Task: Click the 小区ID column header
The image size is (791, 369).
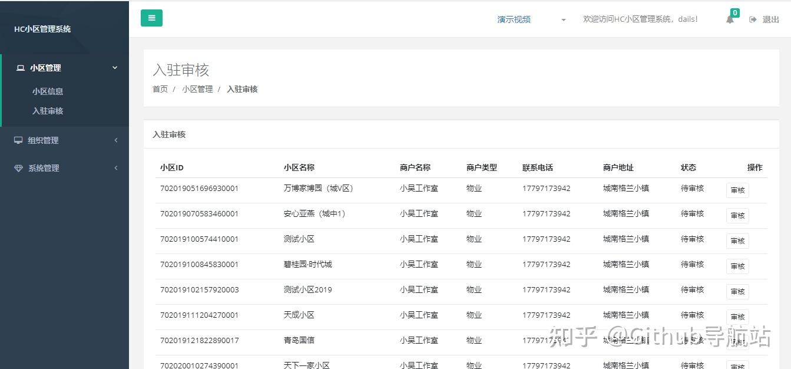Action: 172,167
